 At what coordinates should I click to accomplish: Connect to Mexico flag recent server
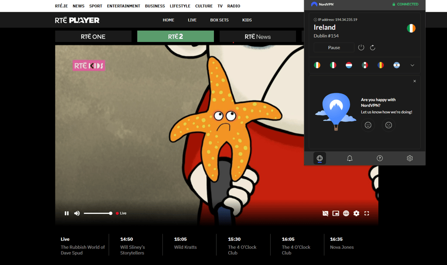tap(365, 65)
